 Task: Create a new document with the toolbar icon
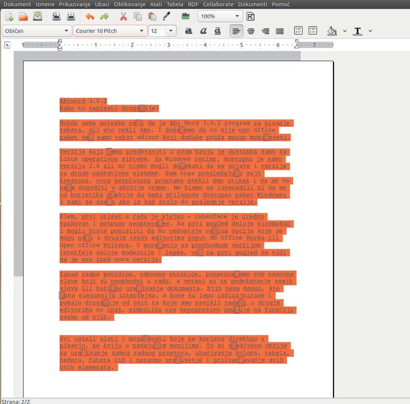[x=9, y=17]
